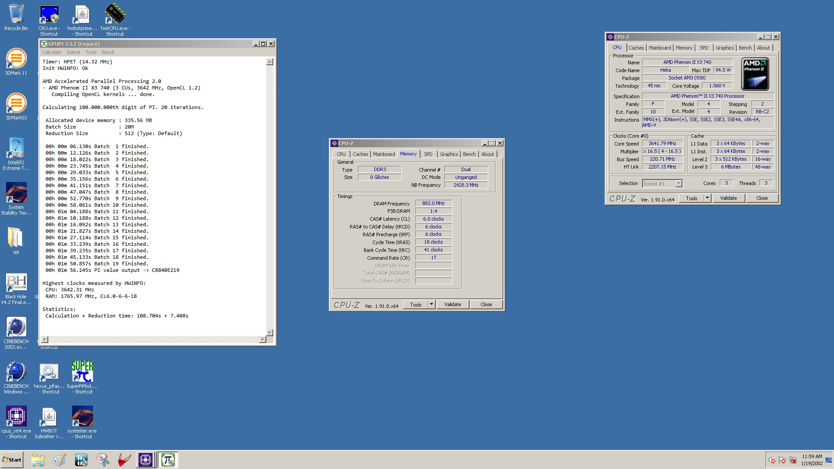Image resolution: width=834 pixels, height=469 pixels.
Task: Click the red bird icon in taskbar
Action: pos(124,460)
